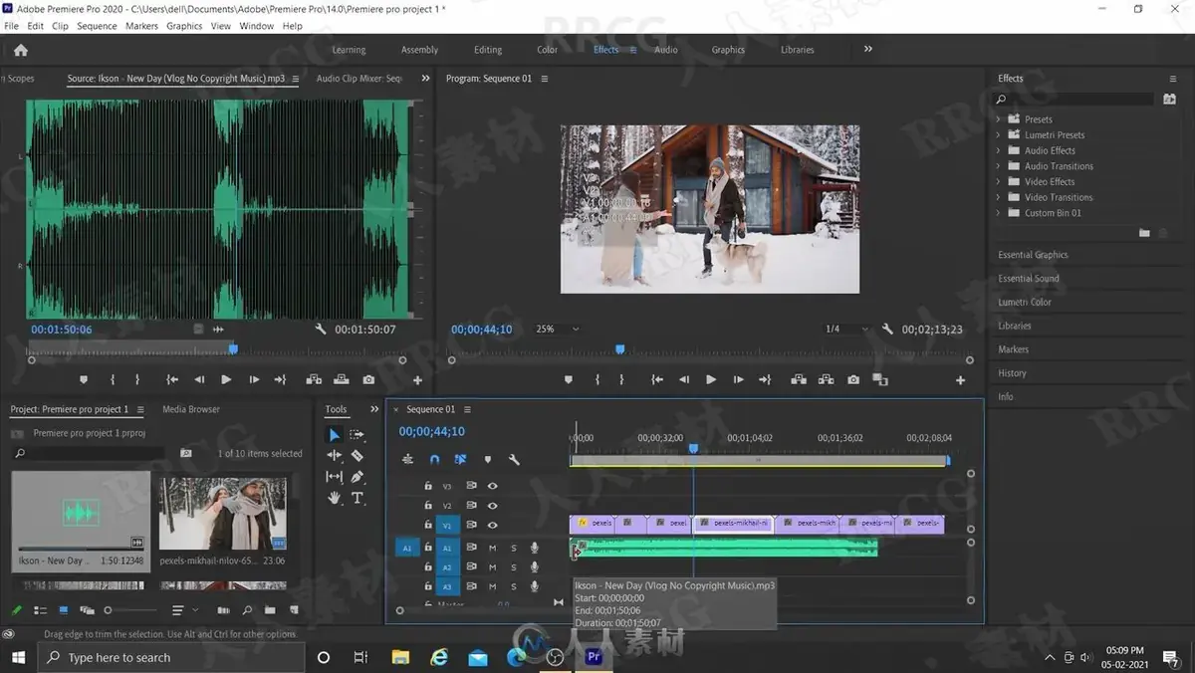
Task: Play clip in Source monitor
Action: pyautogui.click(x=226, y=380)
